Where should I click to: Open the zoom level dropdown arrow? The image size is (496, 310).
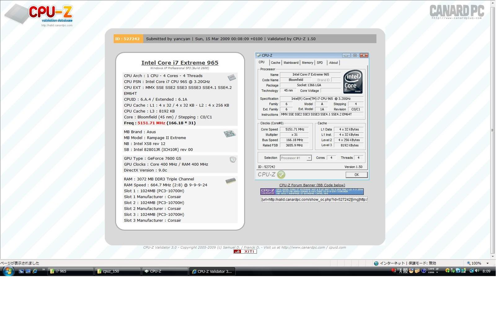(x=488, y=263)
